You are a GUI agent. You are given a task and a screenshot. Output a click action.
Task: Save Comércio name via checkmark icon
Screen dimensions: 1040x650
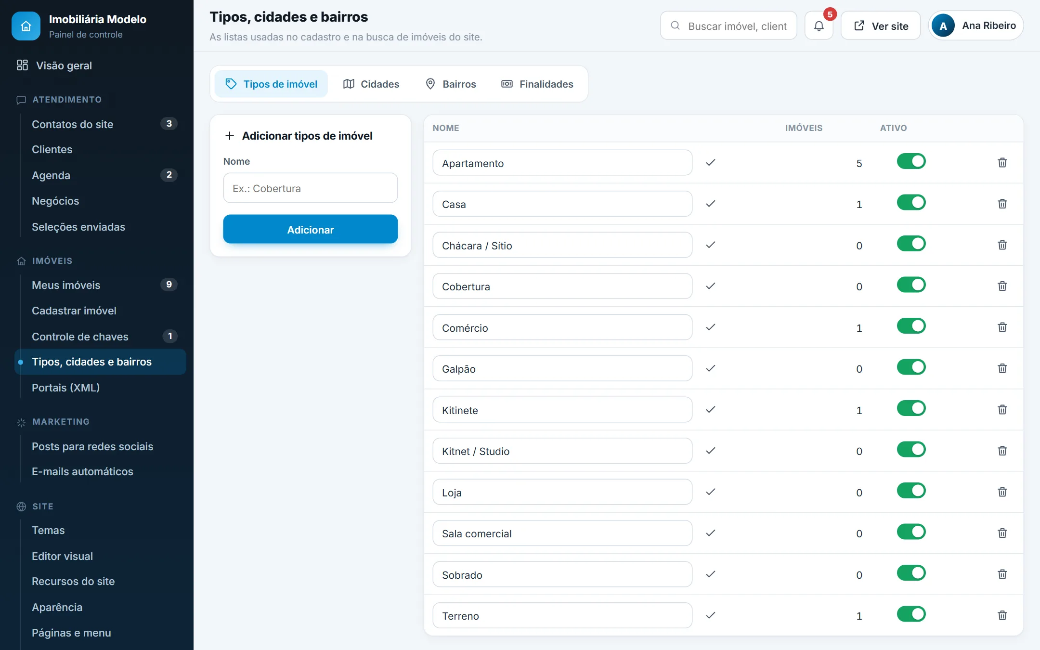click(x=710, y=327)
